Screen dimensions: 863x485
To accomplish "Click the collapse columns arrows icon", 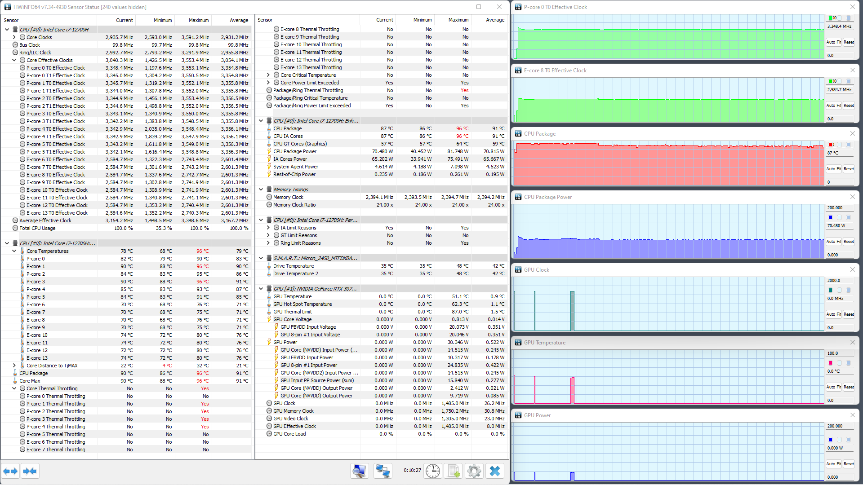I will [x=30, y=471].
